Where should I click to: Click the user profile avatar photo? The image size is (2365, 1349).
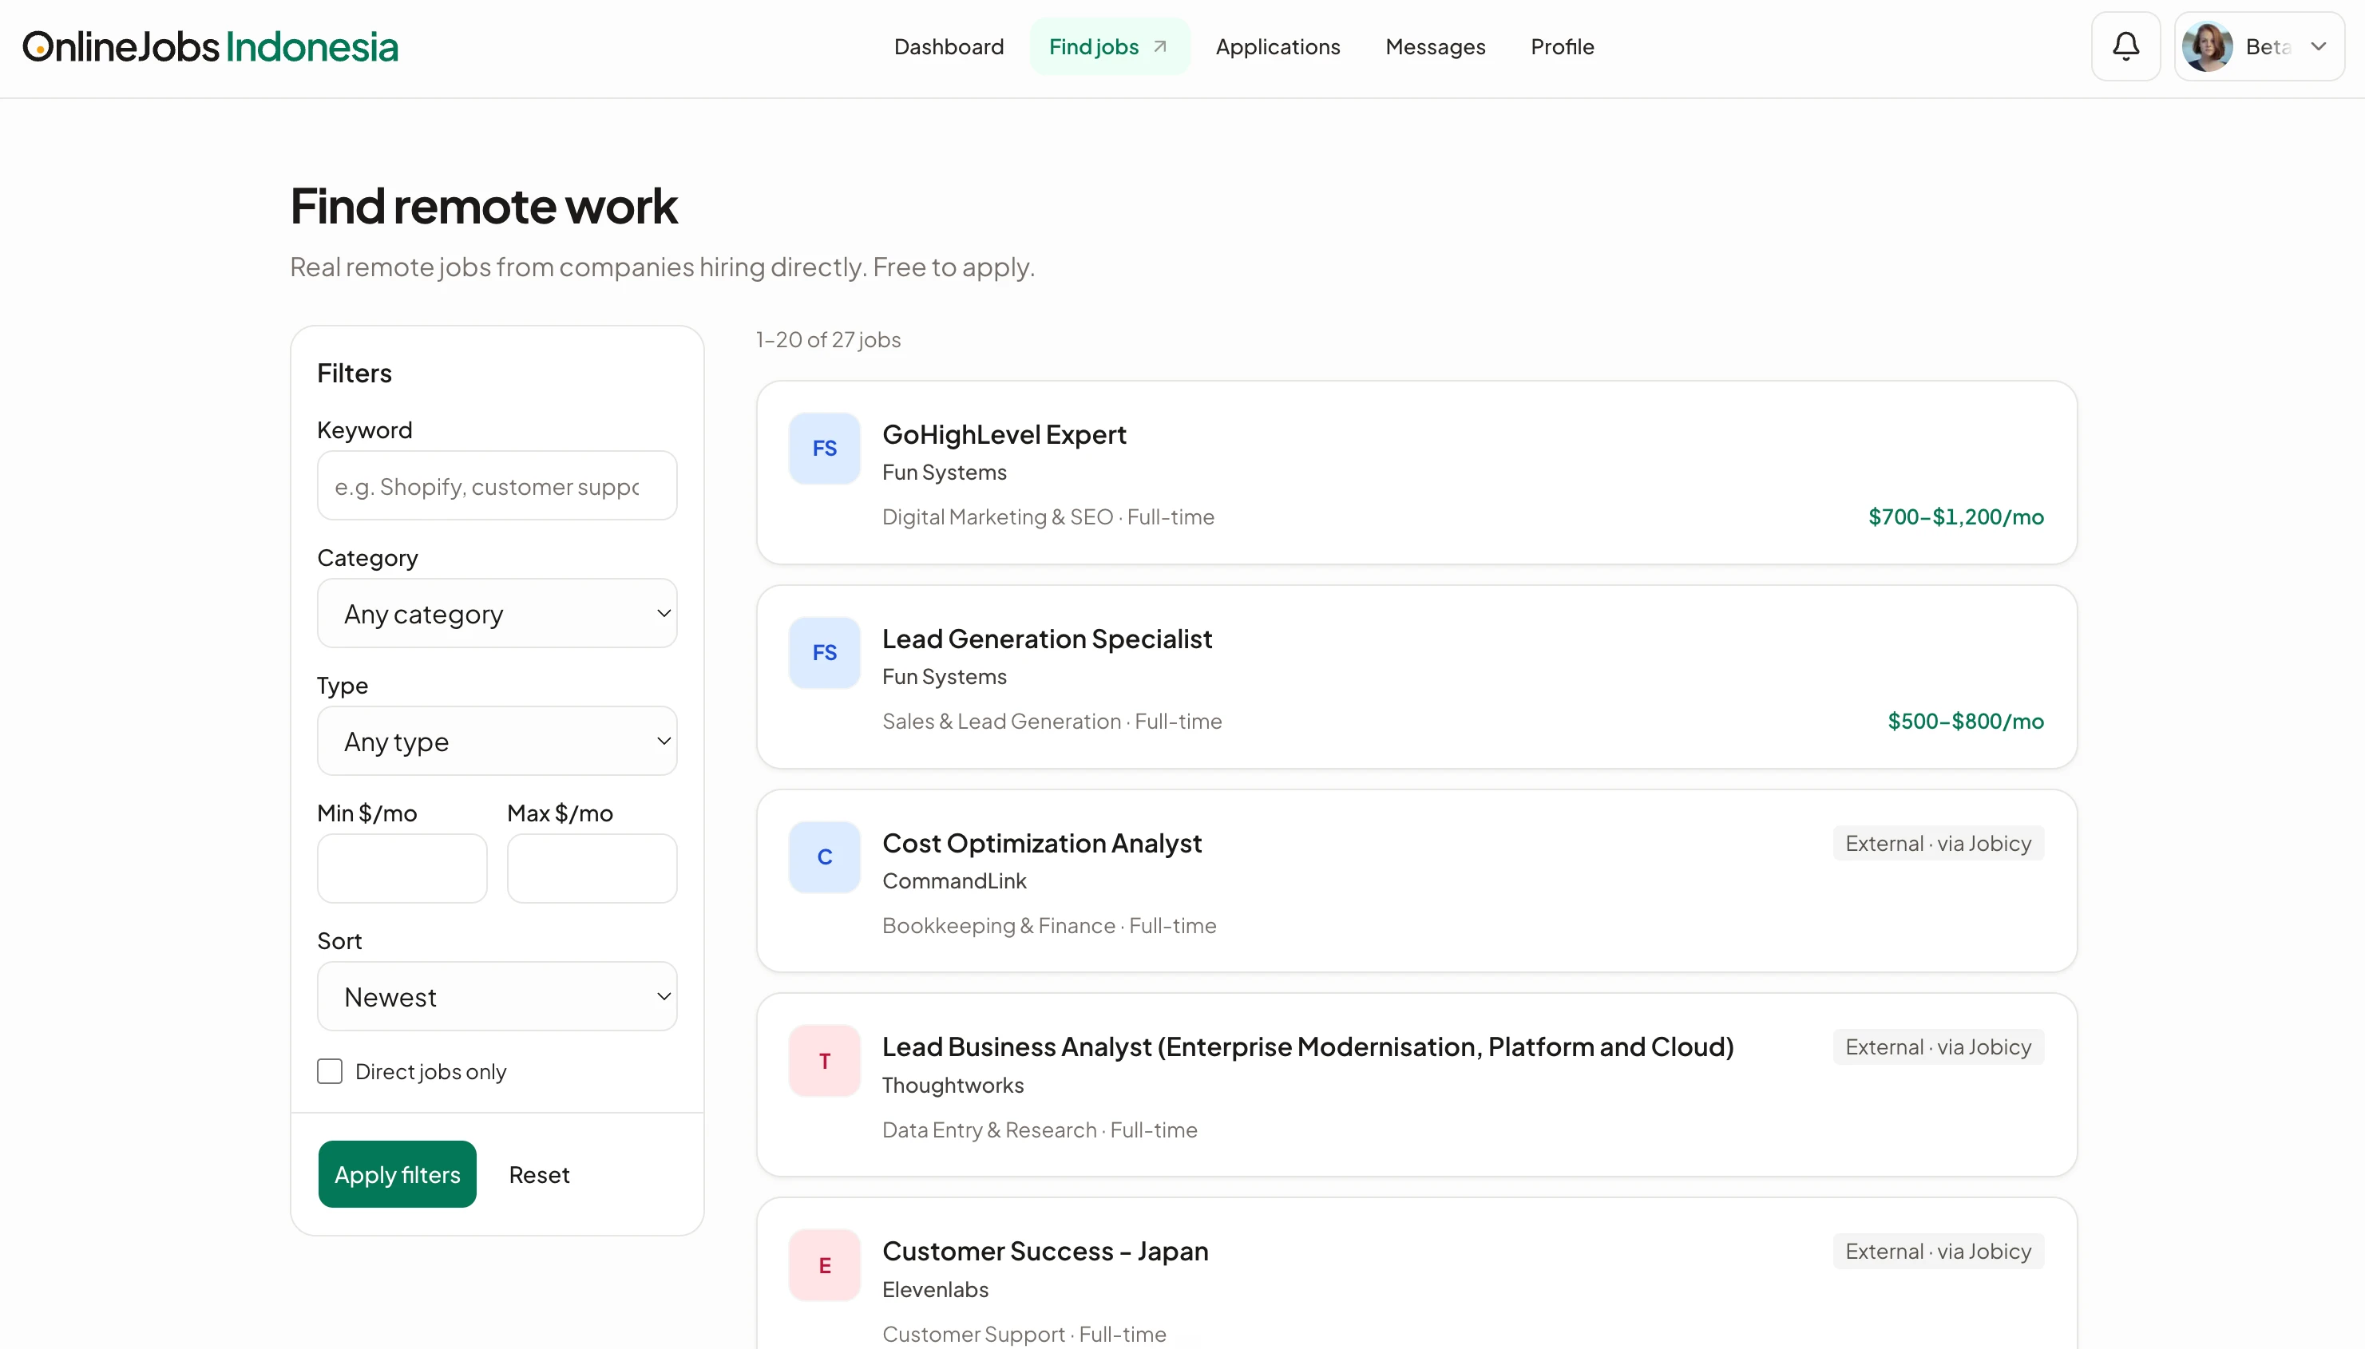tap(2207, 46)
